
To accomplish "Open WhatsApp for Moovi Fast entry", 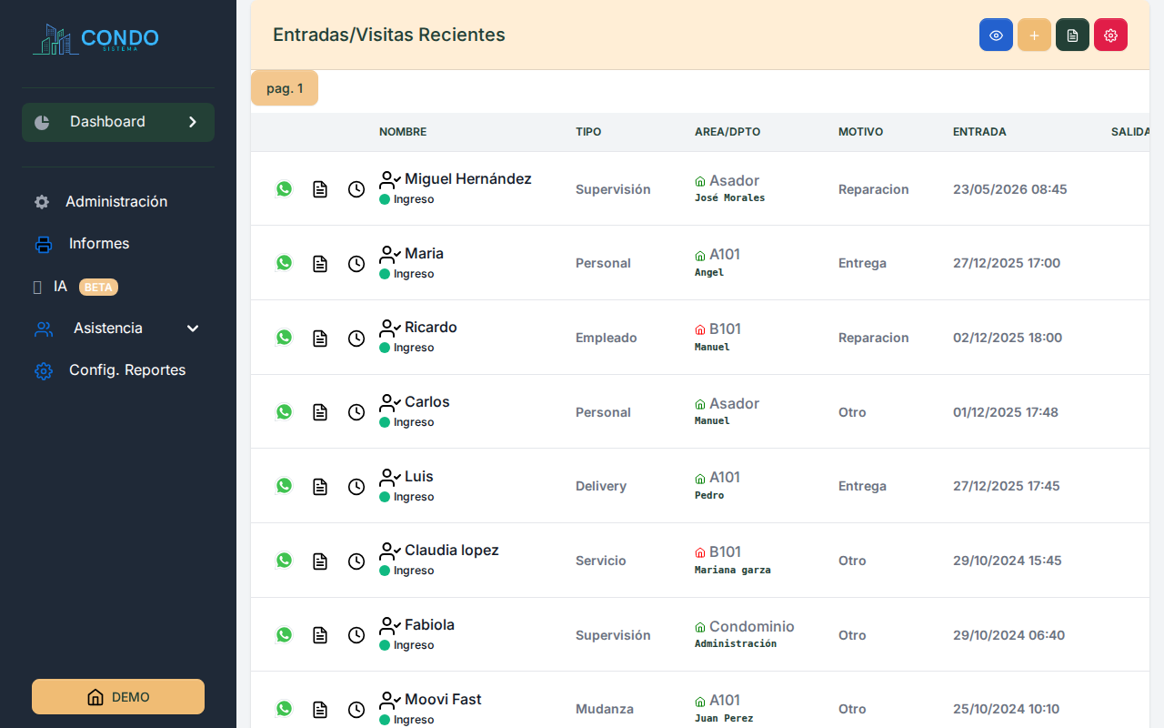I will coord(285,708).
